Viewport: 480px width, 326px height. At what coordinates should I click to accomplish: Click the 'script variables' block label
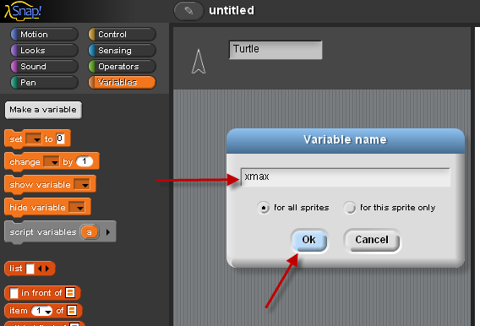[x=43, y=232]
